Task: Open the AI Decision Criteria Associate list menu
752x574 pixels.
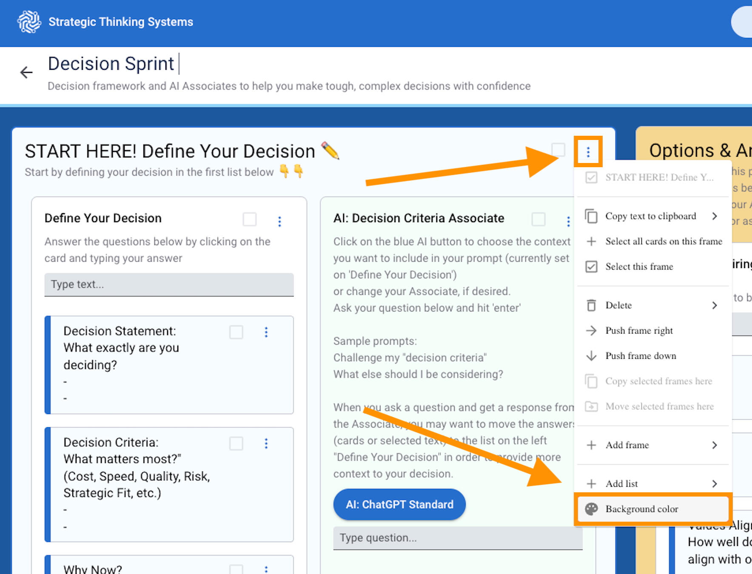Action: [568, 221]
